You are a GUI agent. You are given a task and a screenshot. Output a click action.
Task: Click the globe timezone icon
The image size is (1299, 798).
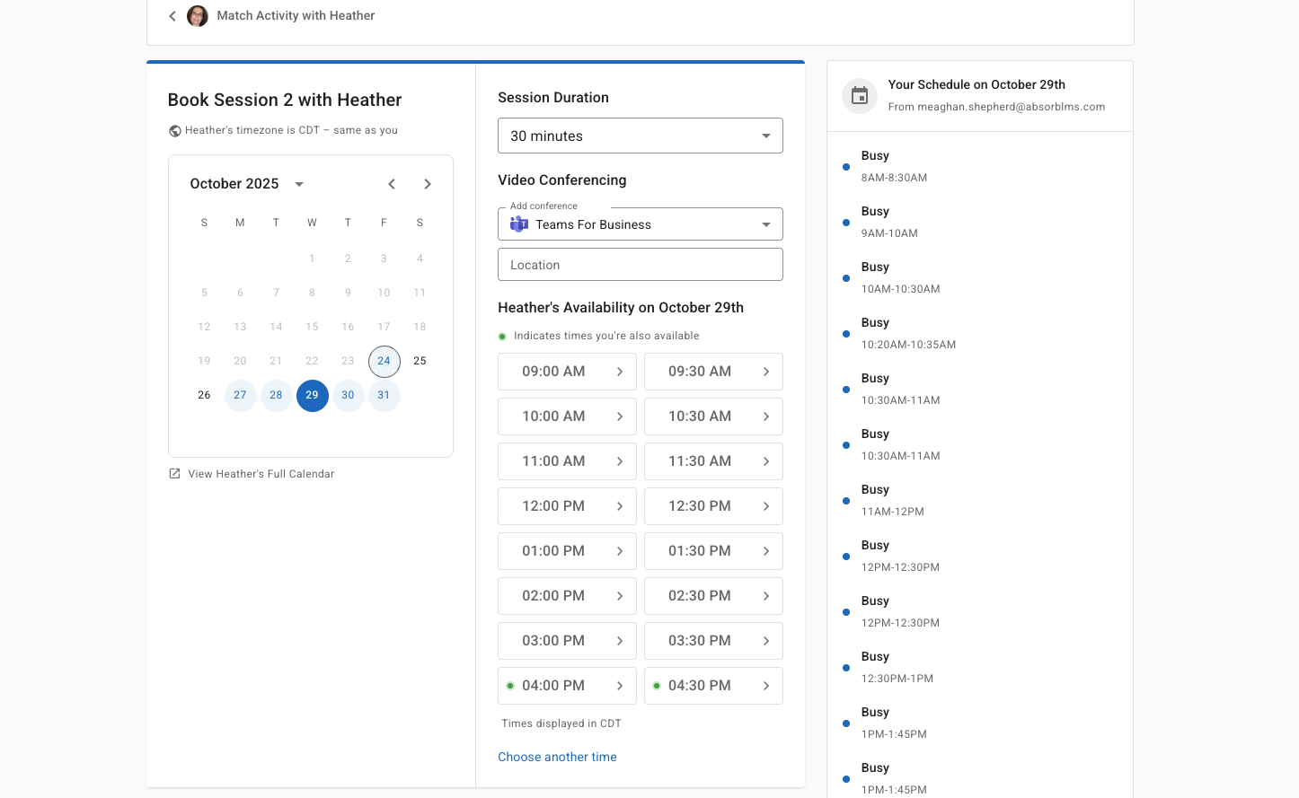[x=175, y=131]
